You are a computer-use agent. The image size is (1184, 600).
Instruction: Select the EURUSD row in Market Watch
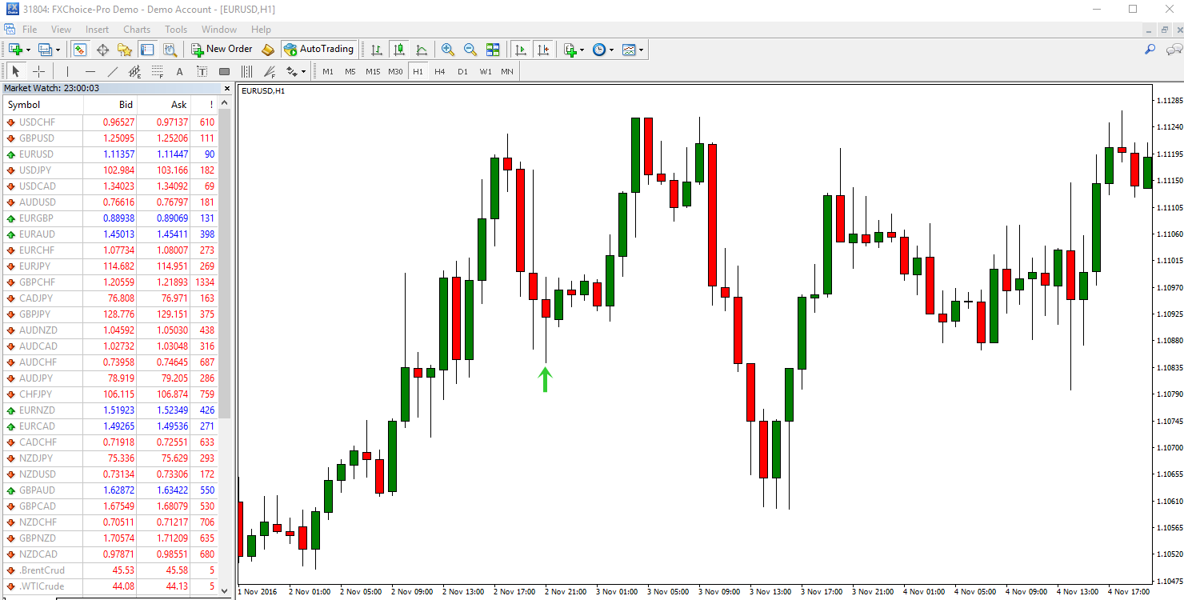pos(111,154)
